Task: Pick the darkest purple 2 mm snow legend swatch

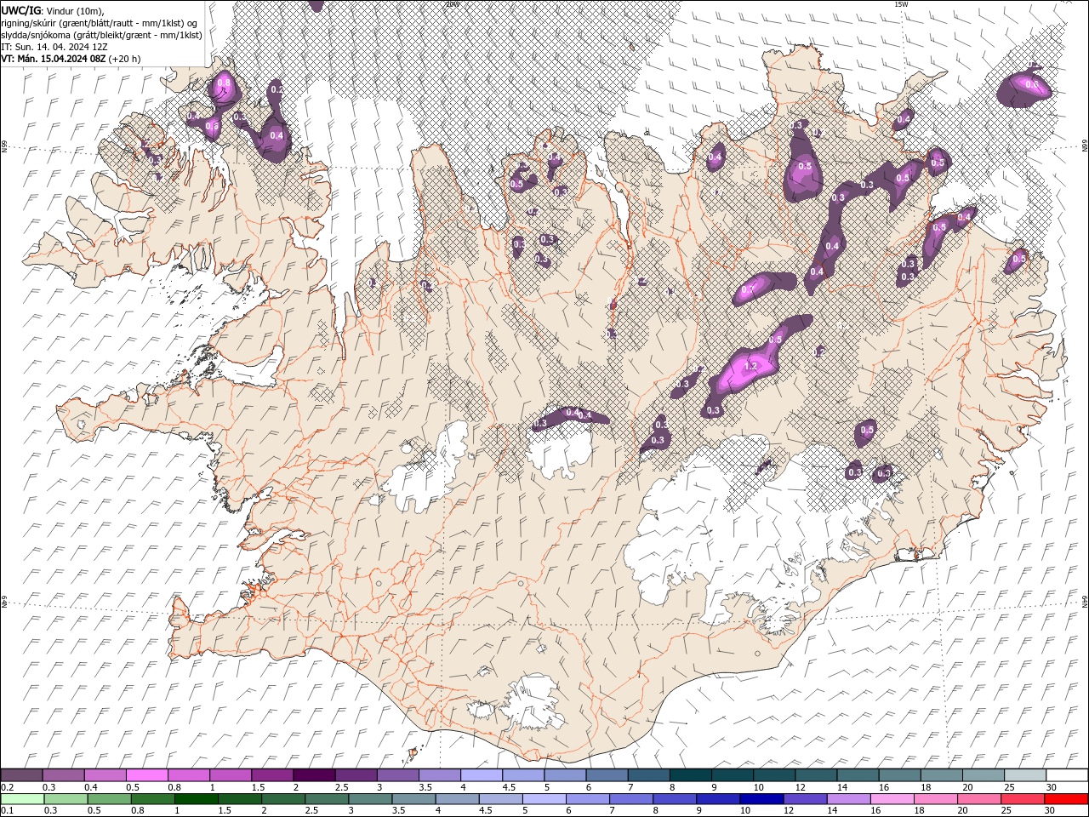Action: click(x=314, y=775)
